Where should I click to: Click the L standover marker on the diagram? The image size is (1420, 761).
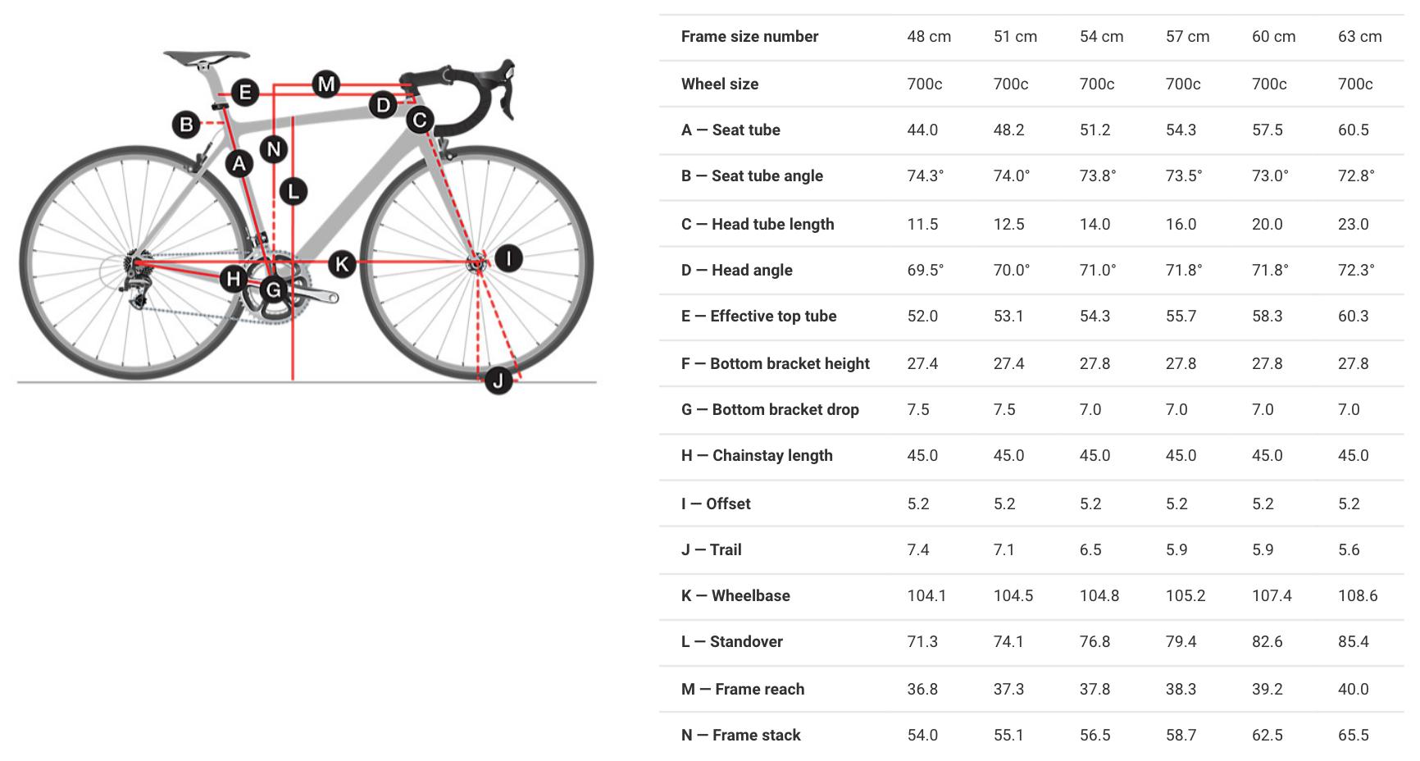[x=293, y=191]
